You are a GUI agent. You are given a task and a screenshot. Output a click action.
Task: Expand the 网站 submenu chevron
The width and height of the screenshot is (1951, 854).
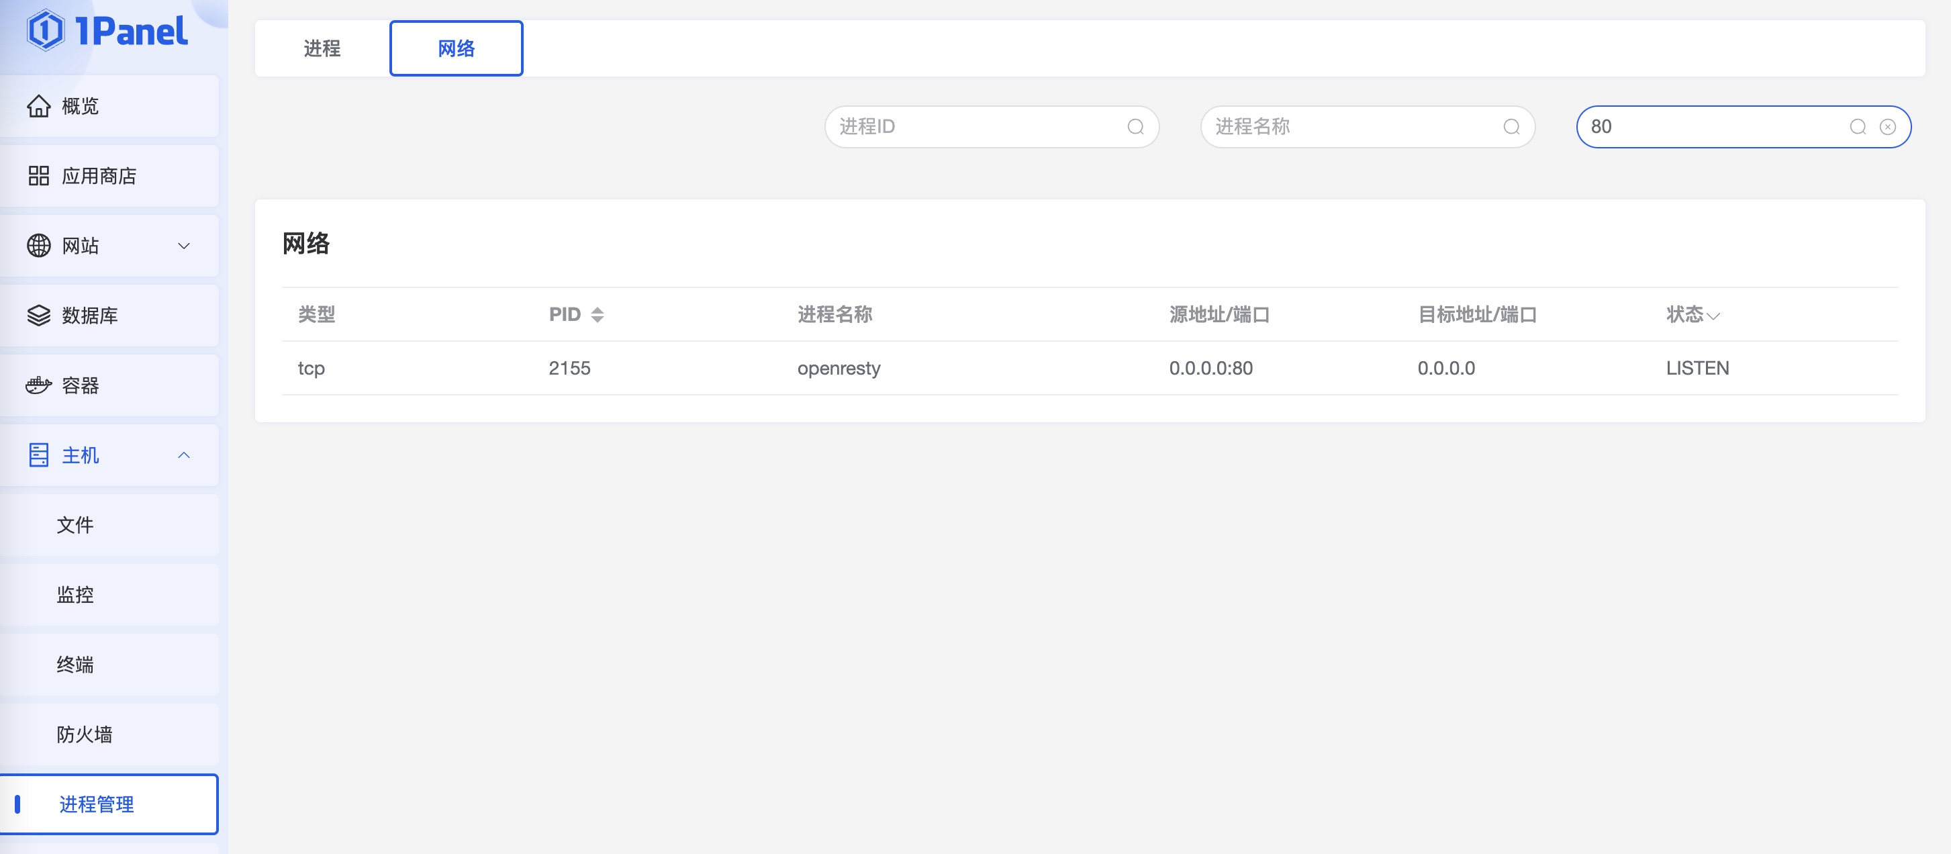click(183, 245)
